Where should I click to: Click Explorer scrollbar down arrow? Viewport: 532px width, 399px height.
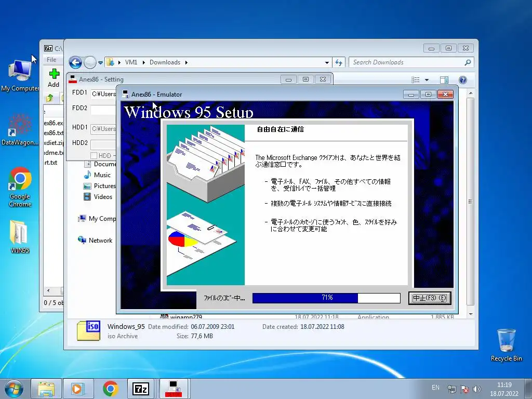coord(471,314)
